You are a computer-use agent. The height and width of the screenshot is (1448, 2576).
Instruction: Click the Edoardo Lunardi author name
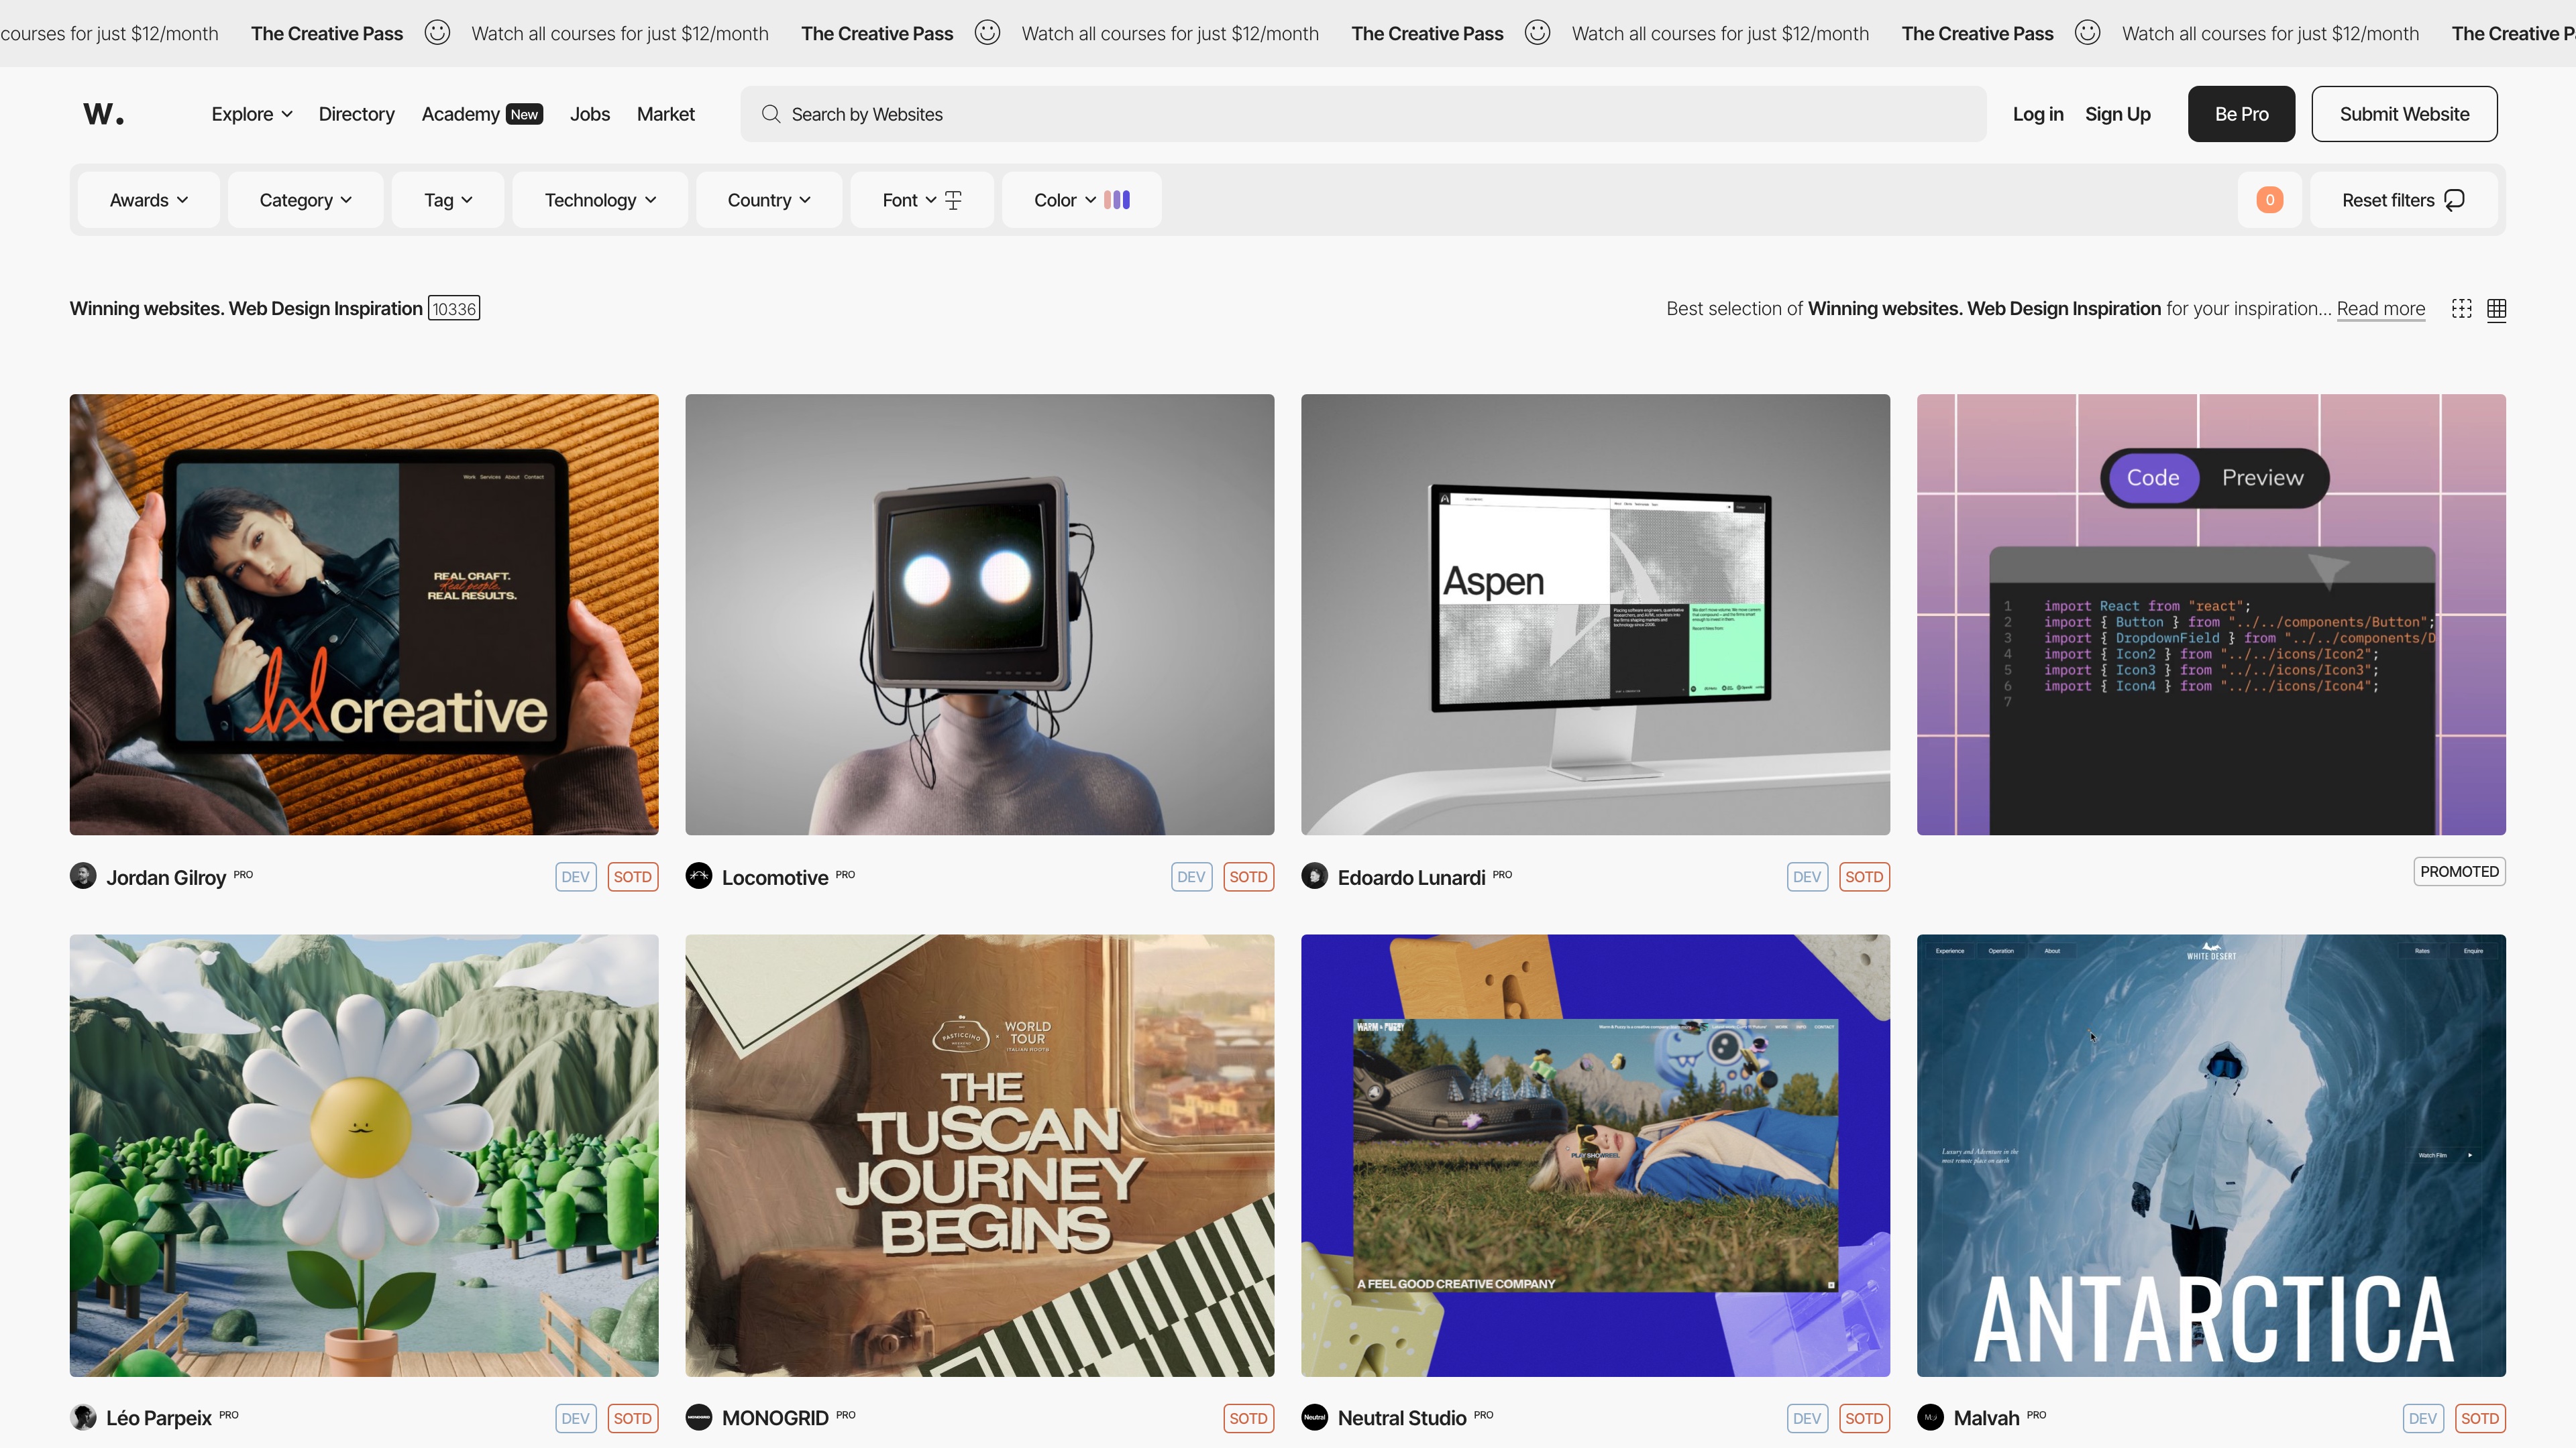[1412, 878]
